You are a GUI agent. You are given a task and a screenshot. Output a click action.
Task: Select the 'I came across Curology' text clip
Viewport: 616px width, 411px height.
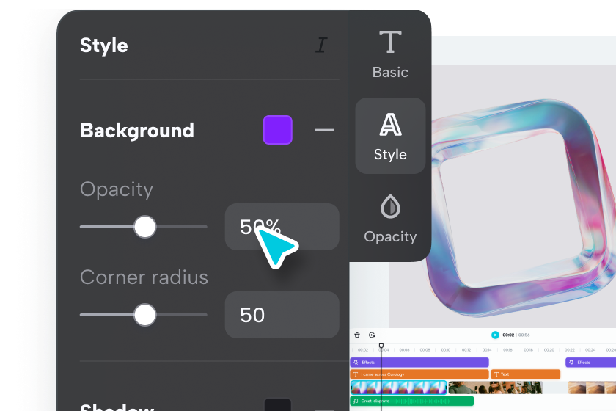(419, 374)
